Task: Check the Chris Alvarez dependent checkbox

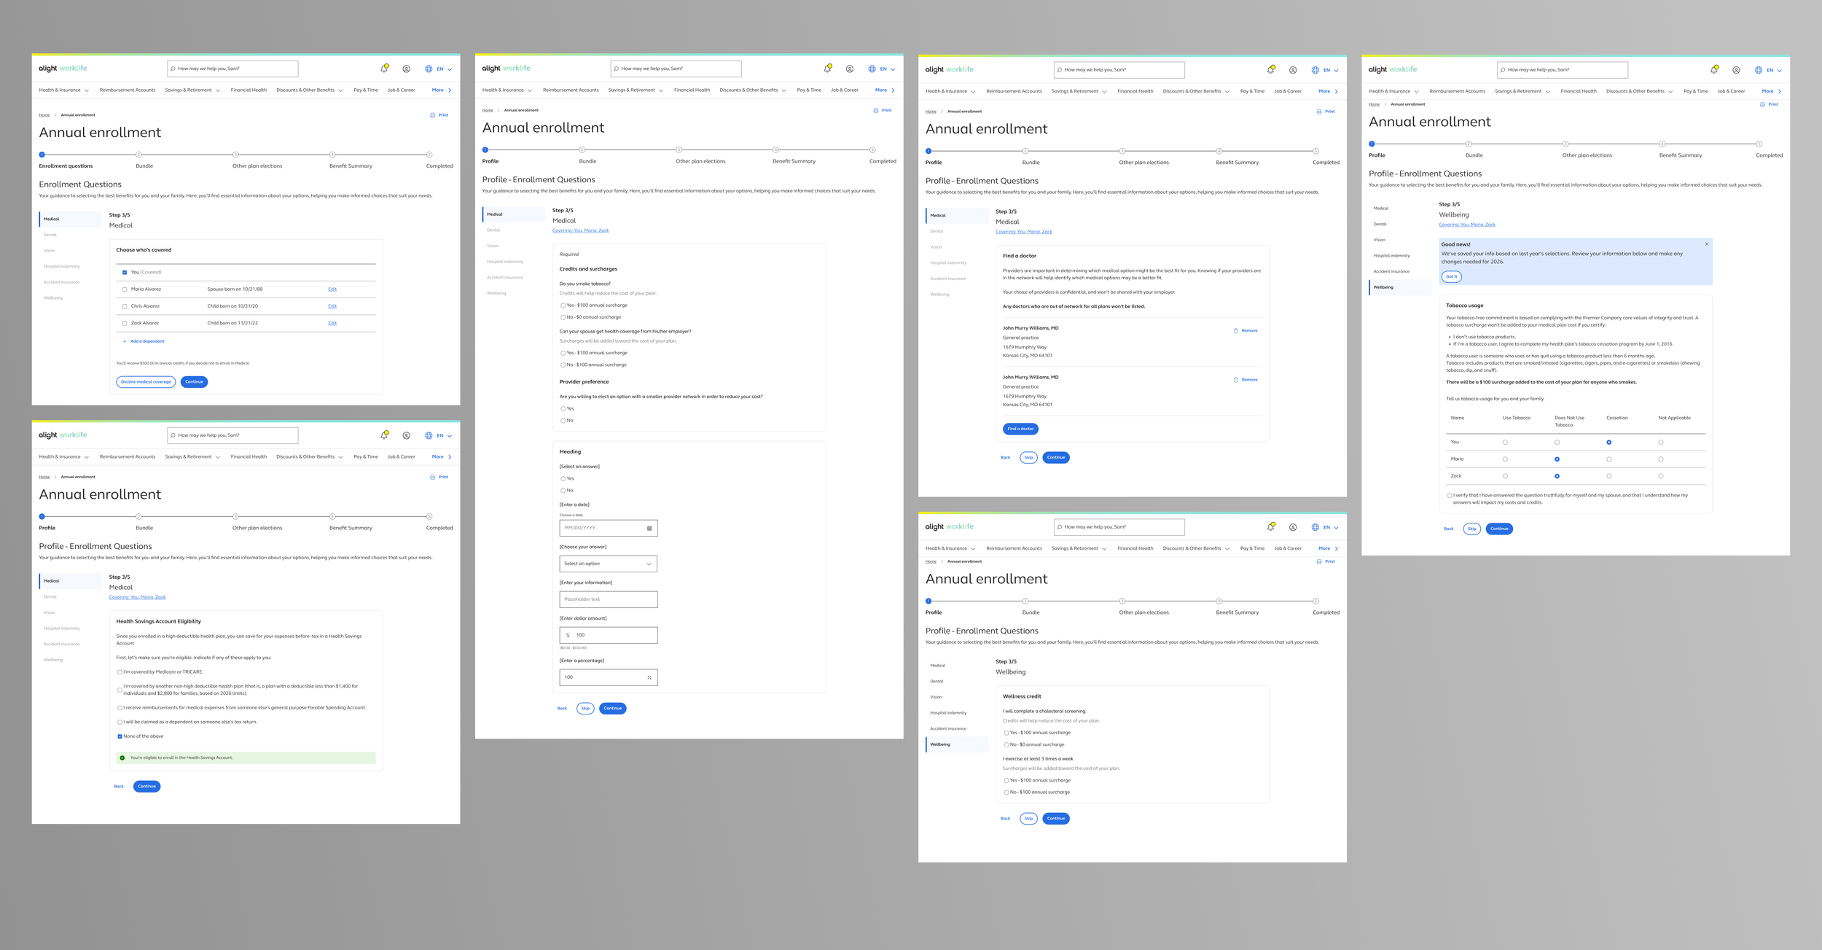Action: point(125,306)
